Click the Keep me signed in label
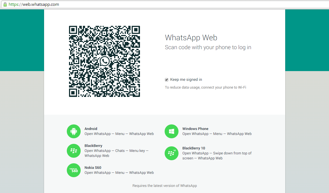Image resolution: width=329 pixels, height=193 pixels. click(186, 79)
